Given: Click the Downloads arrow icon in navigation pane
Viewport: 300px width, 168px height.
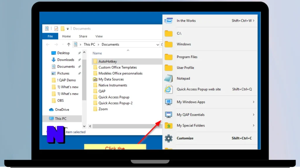Looking at the screenshot, I should [x=54, y=60].
